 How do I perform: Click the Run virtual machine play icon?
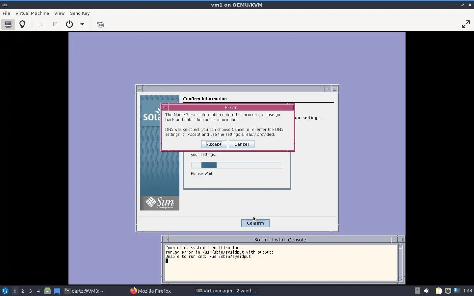(x=41, y=24)
